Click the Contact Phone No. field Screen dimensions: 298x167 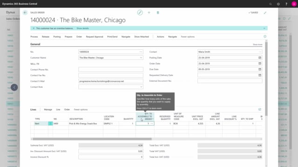(111, 70)
